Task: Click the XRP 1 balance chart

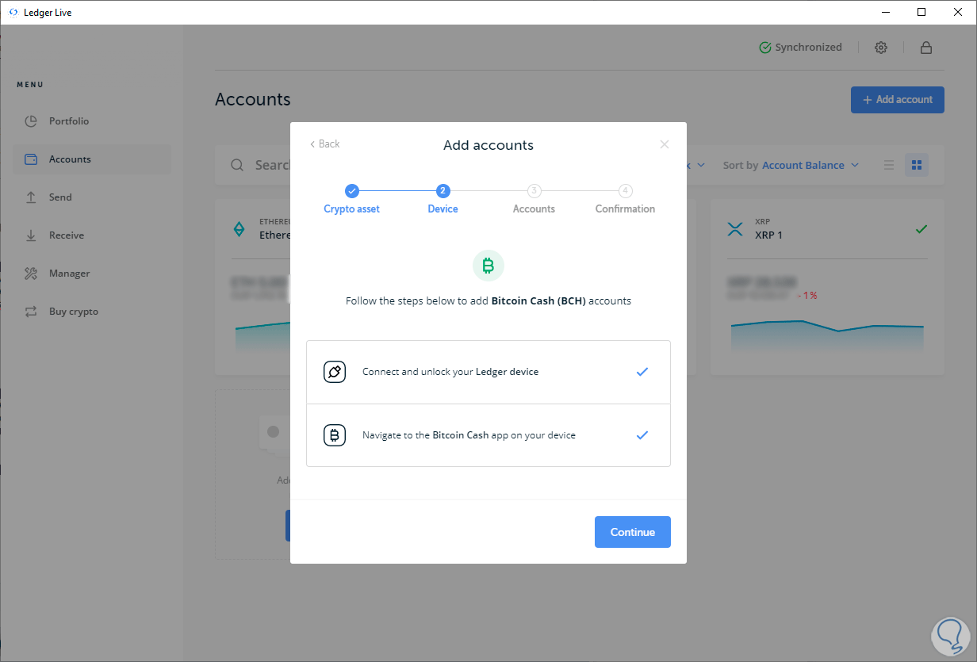Action: coord(827,335)
